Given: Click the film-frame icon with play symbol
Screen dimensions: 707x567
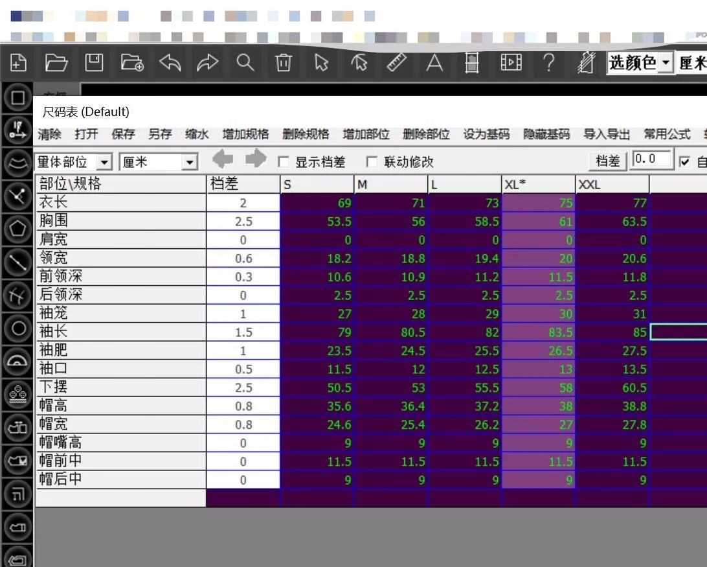Looking at the screenshot, I should pyautogui.click(x=511, y=62).
